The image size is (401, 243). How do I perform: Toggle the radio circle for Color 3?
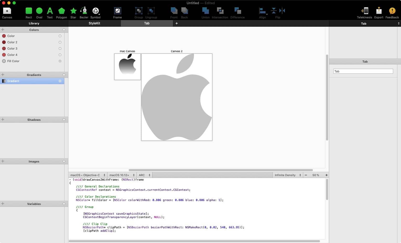click(60, 48)
